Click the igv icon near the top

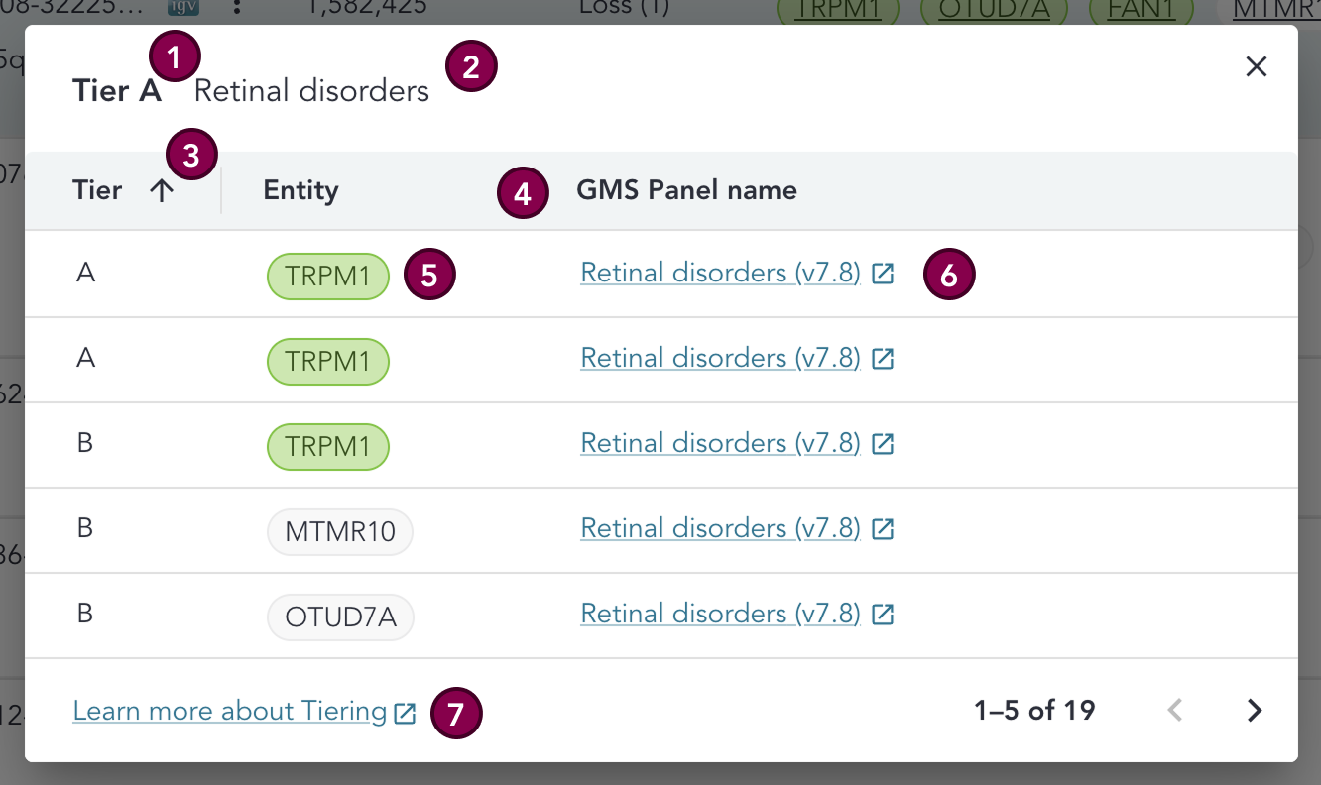pos(181,7)
